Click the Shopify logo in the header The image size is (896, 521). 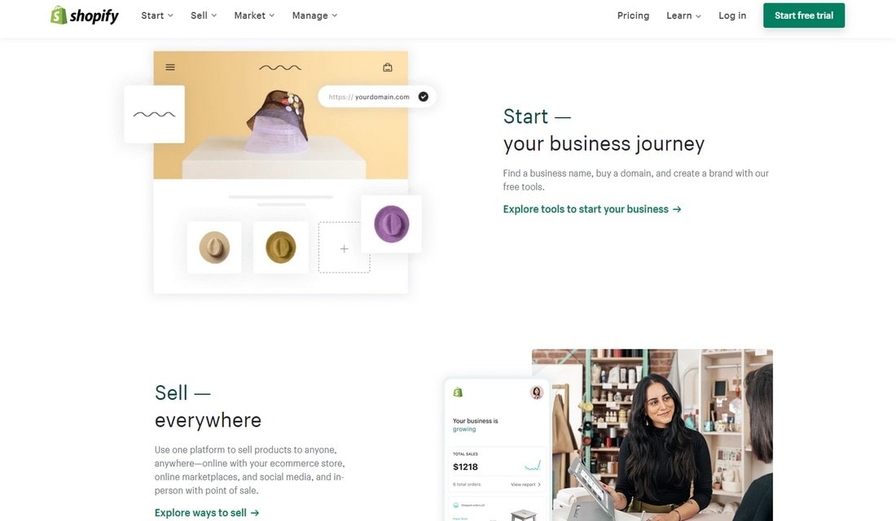point(85,15)
